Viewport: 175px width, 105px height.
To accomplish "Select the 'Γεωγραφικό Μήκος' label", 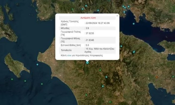I will 71,38.
